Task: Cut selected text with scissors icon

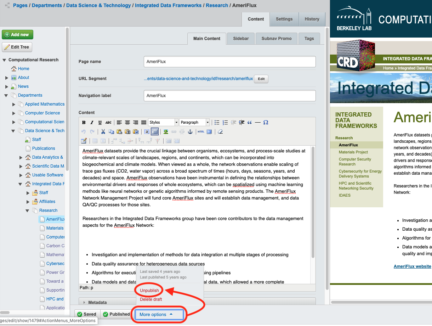Action: (103, 132)
